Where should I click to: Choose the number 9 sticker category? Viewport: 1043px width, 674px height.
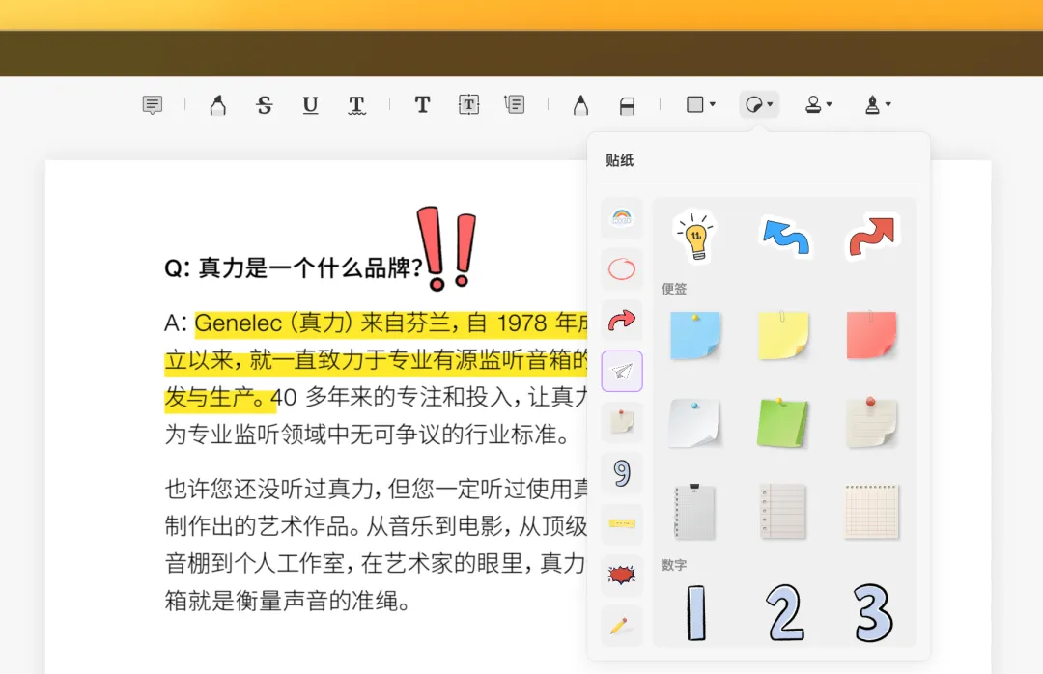pos(622,473)
